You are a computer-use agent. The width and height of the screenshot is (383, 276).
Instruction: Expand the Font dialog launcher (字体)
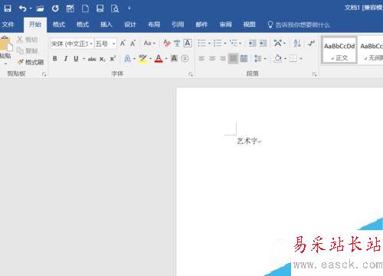click(191, 74)
